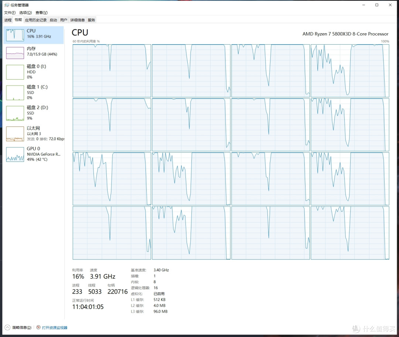Select the 内存 memory graph item
The width and height of the screenshot is (399, 337).
(15, 52)
